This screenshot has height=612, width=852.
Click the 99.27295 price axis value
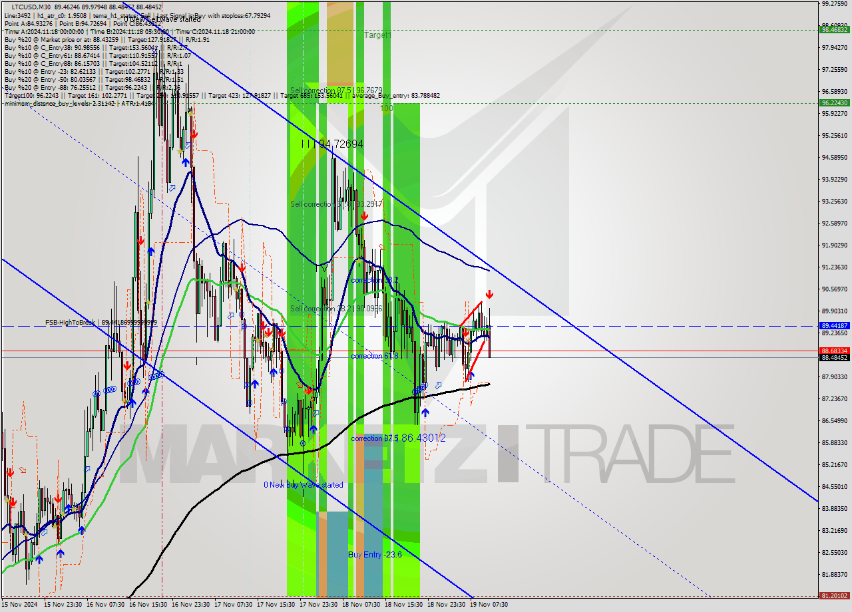point(835,4)
